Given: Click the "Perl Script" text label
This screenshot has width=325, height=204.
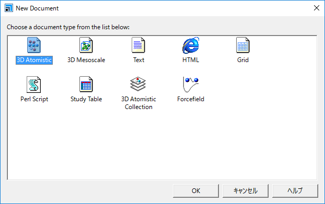Looking at the screenshot, I should (x=34, y=99).
